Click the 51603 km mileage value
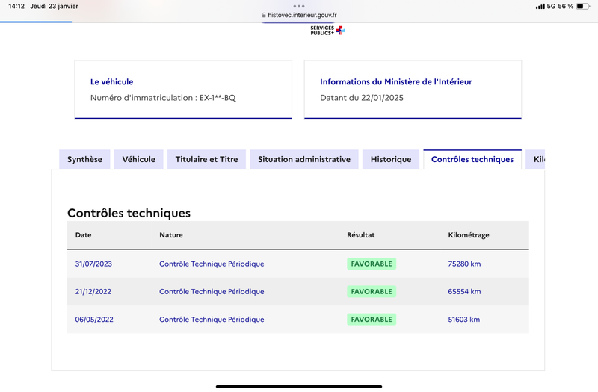 tap(464, 320)
